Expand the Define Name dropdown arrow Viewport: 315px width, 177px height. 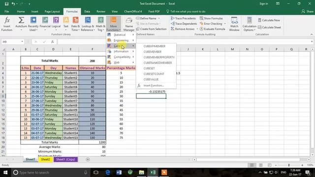[x=159, y=18]
